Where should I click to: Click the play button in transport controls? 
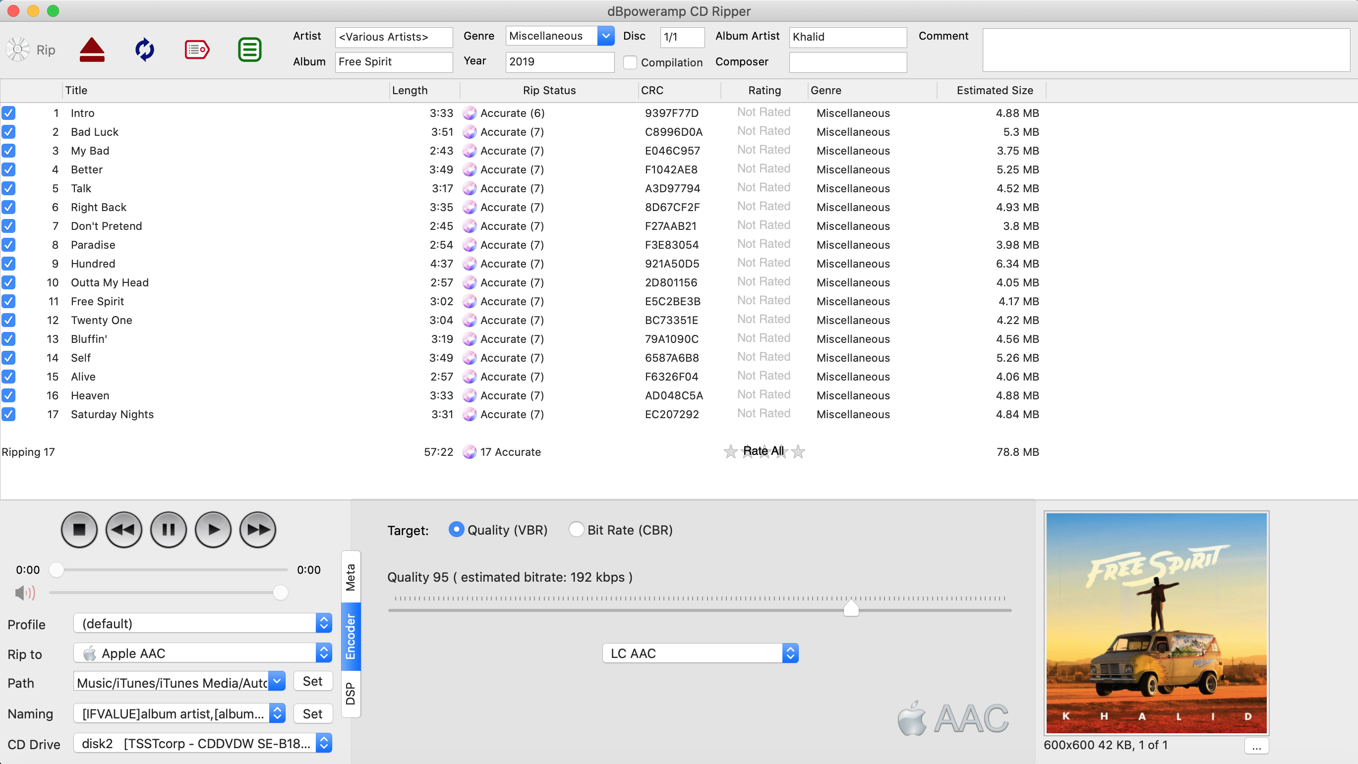[213, 529]
